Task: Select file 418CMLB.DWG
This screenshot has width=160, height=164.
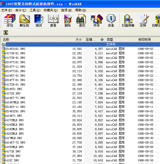Action: 15,125
